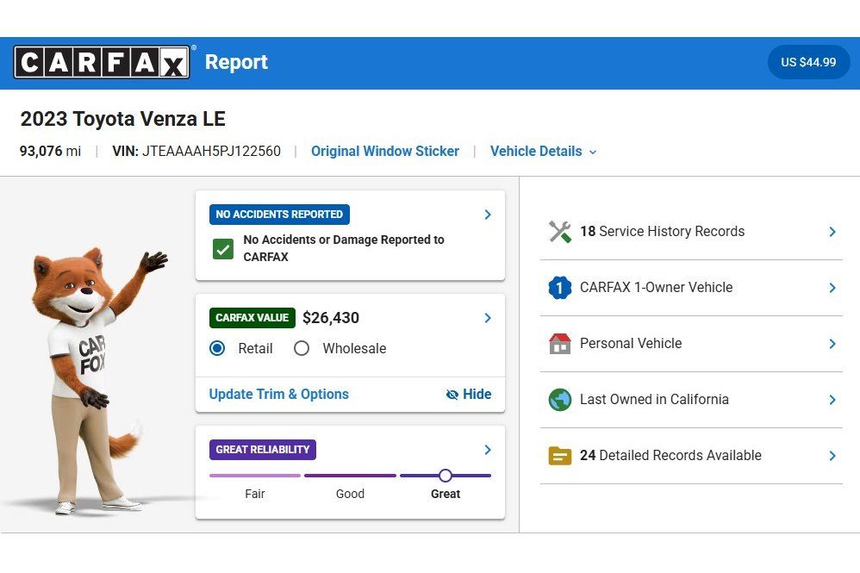This screenshot has width=860, height=573.
Task: Click the blue 1-Owner badge icon
Action: click(x=559, y=287)
